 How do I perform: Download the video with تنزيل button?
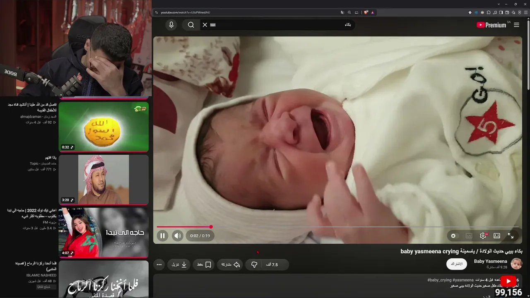click(179, 264)
